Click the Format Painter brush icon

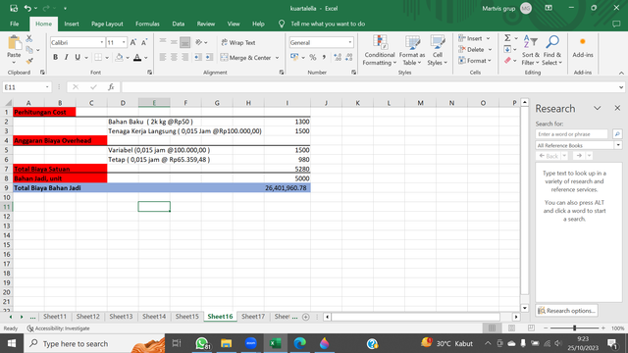(x=29, y=61)
